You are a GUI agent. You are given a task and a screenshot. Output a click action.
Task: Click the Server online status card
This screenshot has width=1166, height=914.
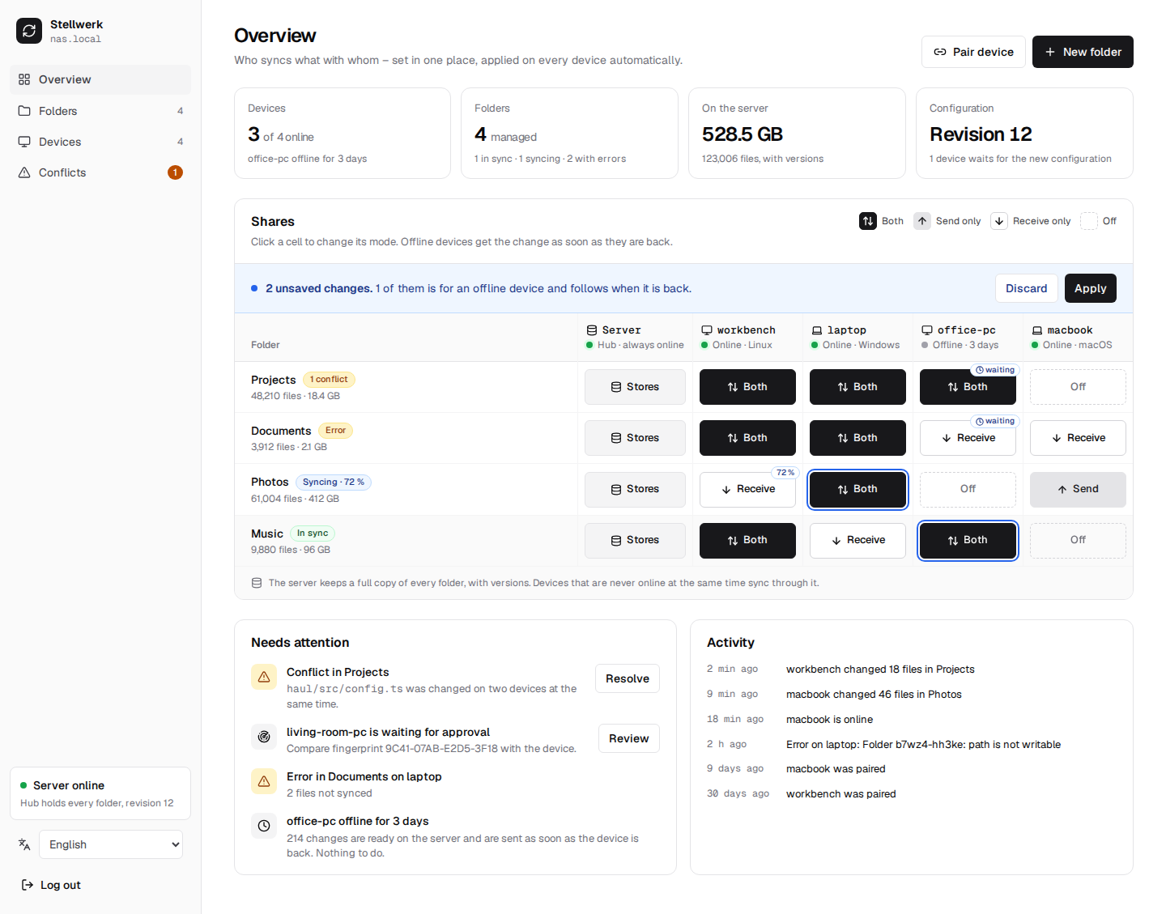coord(100,793)
